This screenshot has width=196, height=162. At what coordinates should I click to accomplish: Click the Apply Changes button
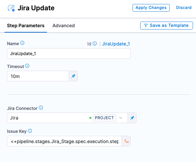(151, 8)
